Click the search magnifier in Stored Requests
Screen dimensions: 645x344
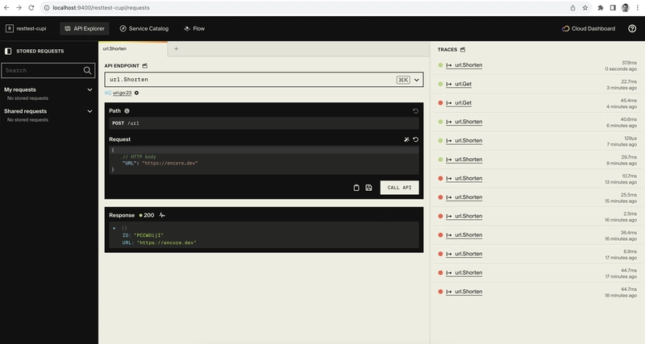(x=89, y=70)
